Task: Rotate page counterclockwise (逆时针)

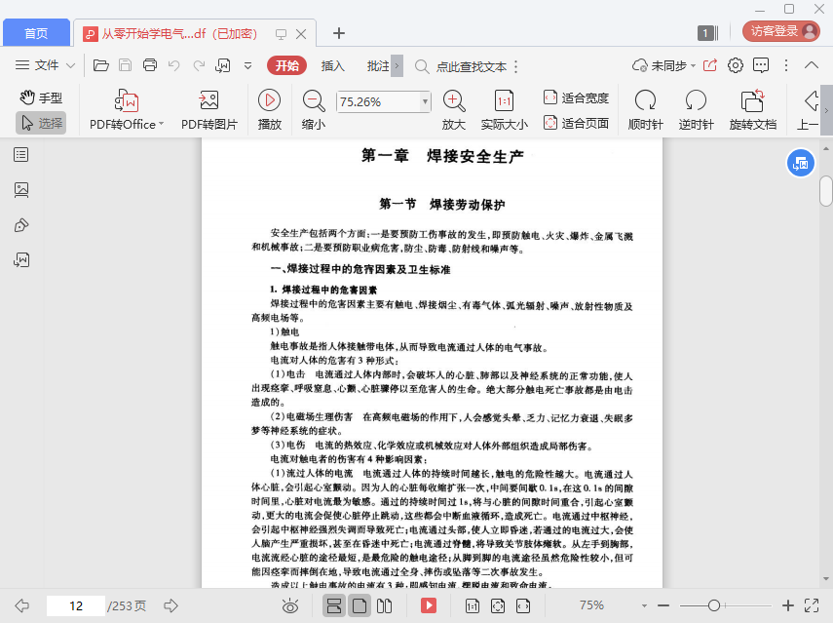Action: [x=696, y=110]
